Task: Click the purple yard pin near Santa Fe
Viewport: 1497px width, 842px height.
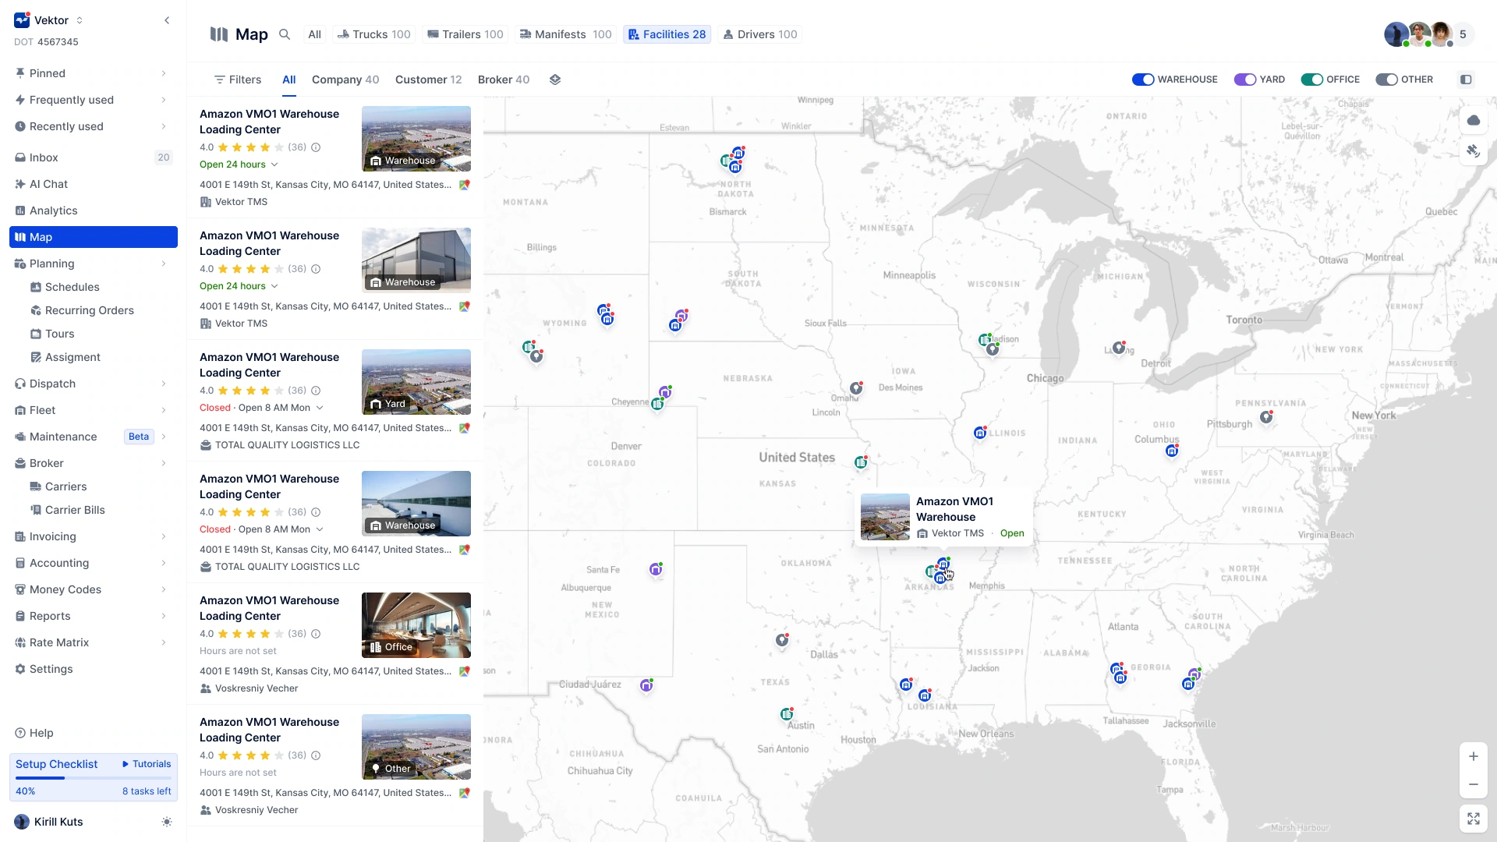Action: coord(656,569)
